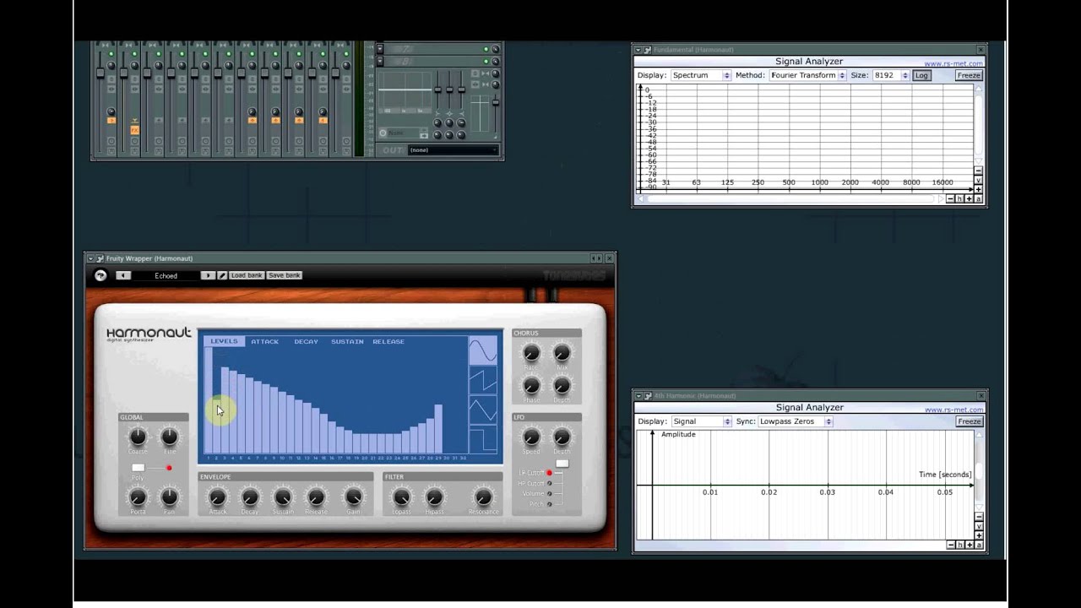The height and width of the screenshot is (608, 1081).
Task: Click the ENVELOPE Attack knob
Action: coord(218,497)
